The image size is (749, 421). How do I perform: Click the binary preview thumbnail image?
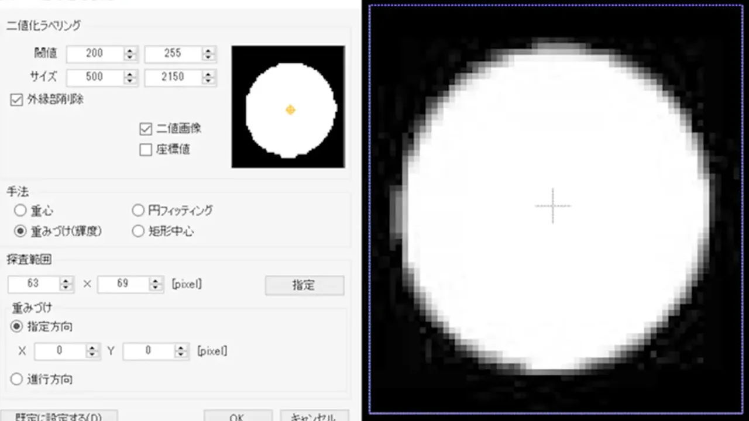pos(288,107)
